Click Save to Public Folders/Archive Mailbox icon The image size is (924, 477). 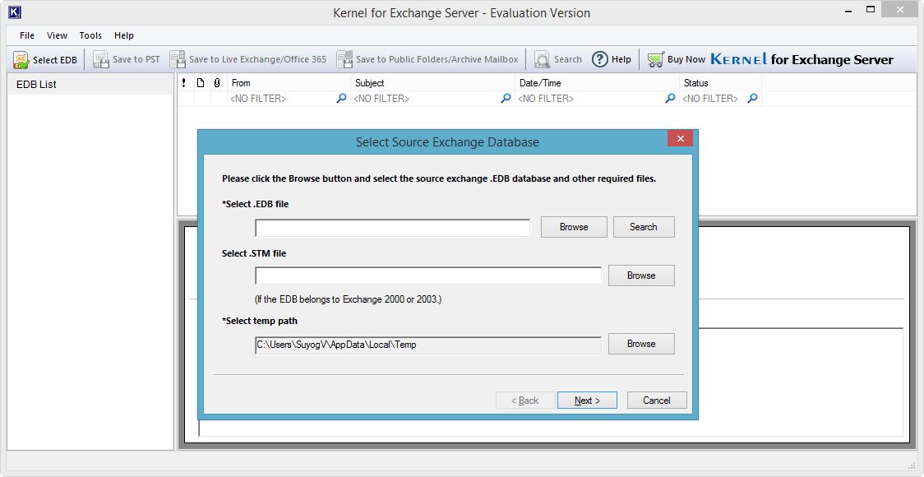pos(344,59)
